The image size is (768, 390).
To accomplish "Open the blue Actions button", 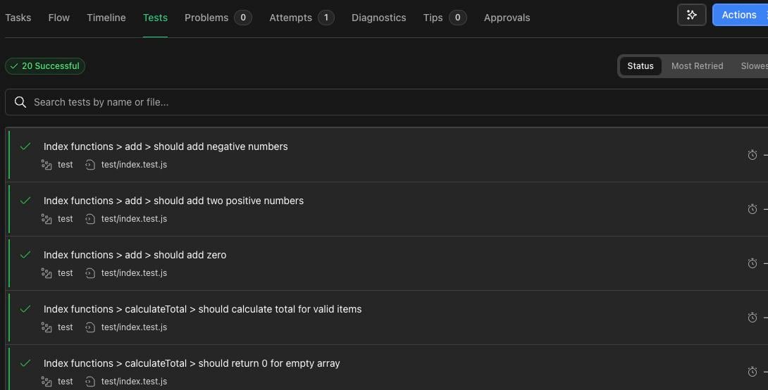I will pyautogui.click(x=740, y=15).
